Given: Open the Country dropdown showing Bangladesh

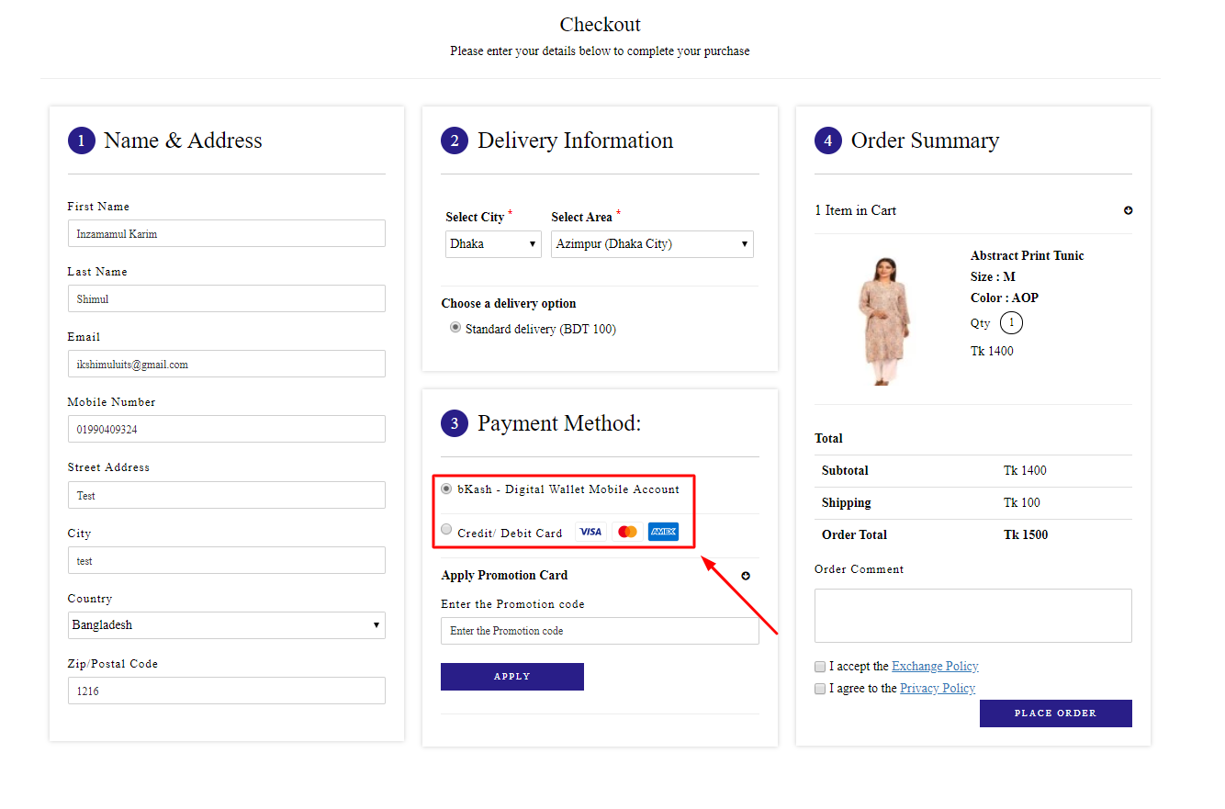Looking at the screenshot, I should (x=227, y=625).
